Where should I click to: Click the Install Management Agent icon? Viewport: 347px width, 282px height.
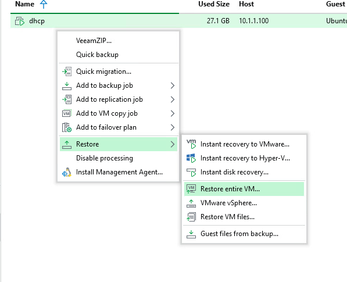tap(67, 172)
